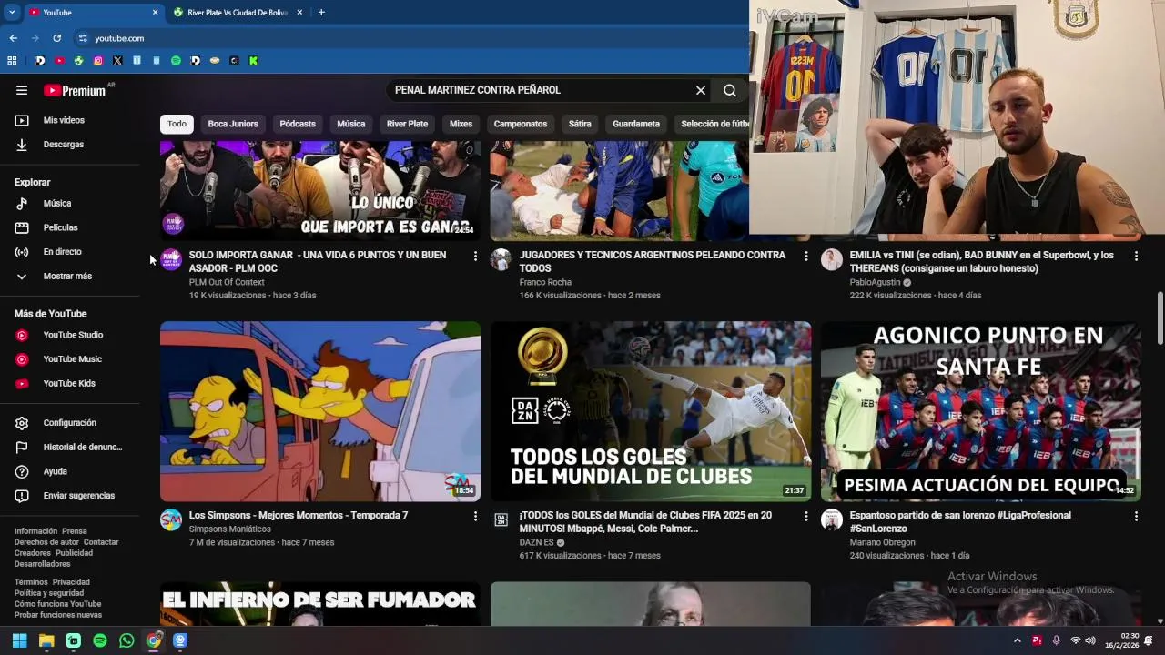1165x655 pixels.
Task: Open the Derechos de autor footer link
Action: coord(46,542)
